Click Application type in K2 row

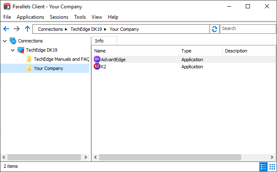[x=192, y=67]
